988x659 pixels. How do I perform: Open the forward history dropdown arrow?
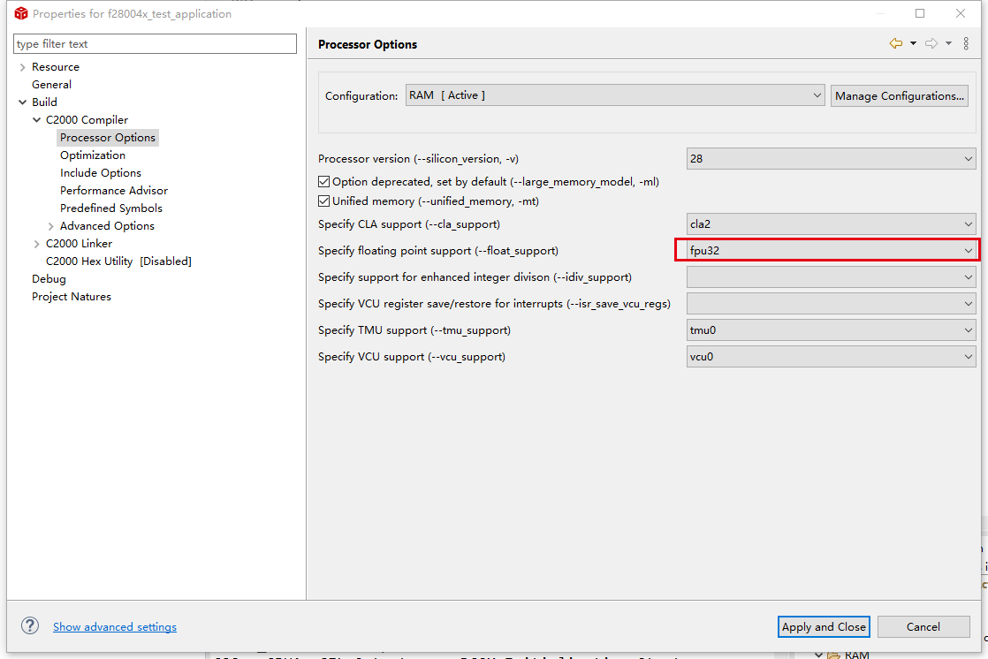948,43
